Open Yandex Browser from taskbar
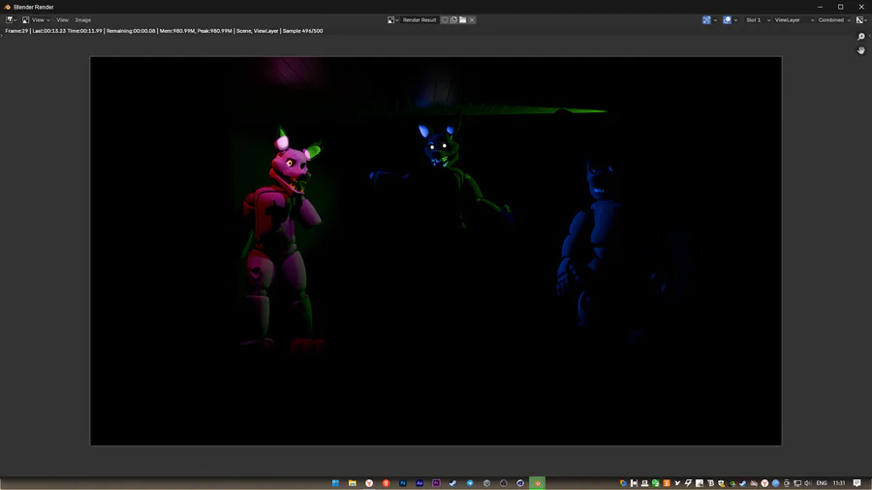The height and width of the screenshot is (490, 872). point(369,483)
